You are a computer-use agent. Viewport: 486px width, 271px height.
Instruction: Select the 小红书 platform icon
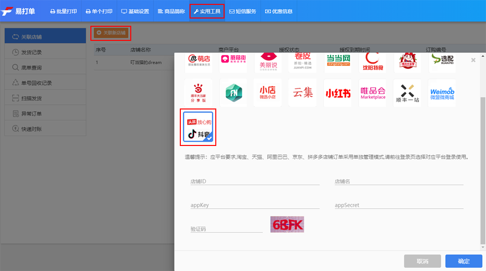click(x=338, y=93)
